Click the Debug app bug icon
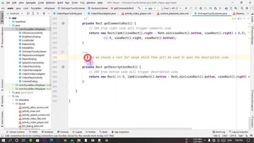254x143 pixels. 201,8
